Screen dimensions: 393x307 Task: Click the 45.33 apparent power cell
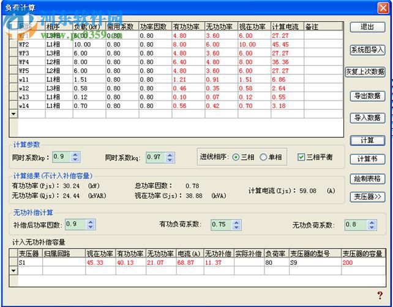[100, 262]
